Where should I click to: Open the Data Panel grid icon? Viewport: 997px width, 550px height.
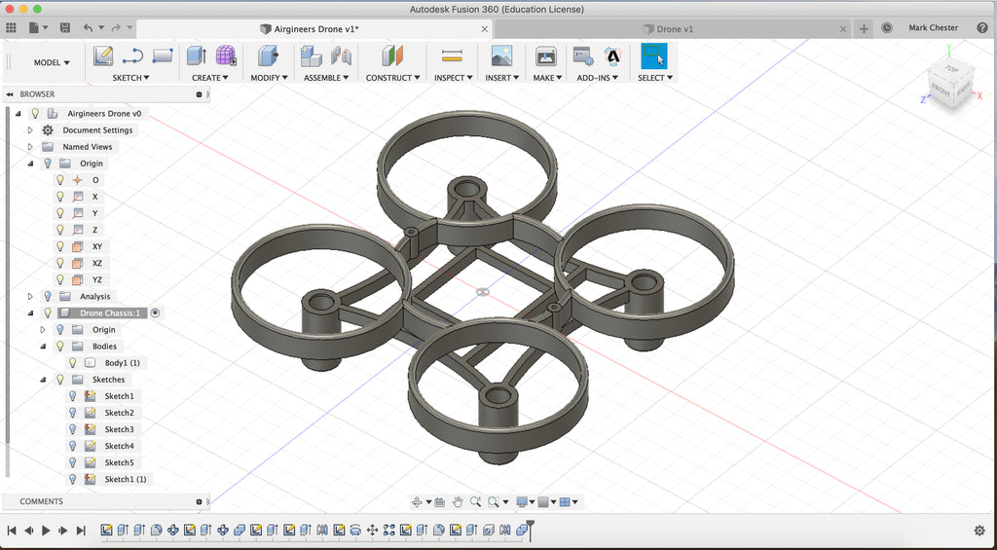12,28
